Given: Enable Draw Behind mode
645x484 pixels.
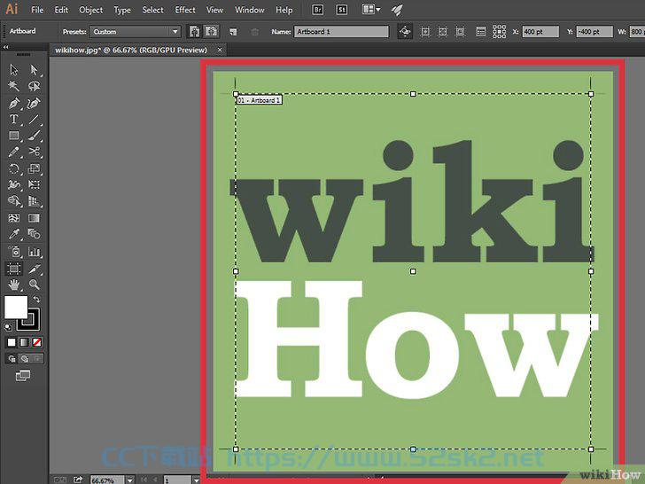Looking at the screenshot, I should point(24,359).
